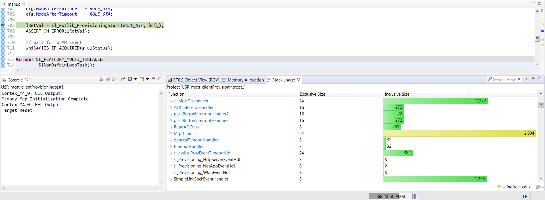Maximize the Stack Usage panel
Screen dimensions: 545x200
[540, 79]
